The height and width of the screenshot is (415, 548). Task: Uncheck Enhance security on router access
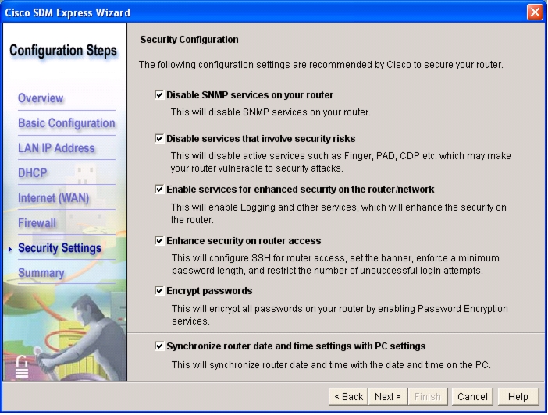[x=159, y=241]
